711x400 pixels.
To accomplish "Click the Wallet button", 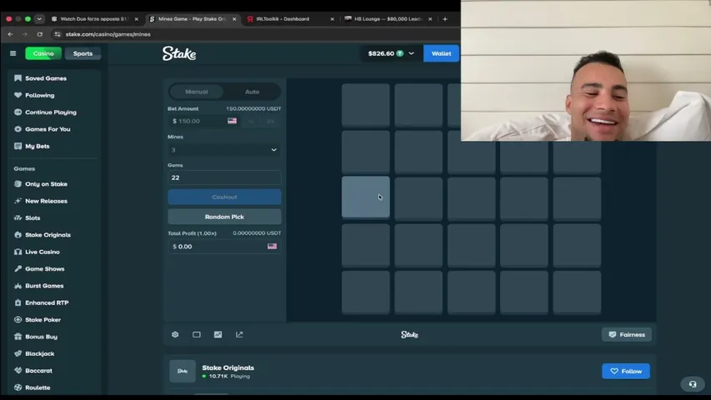I will [441, 53].
